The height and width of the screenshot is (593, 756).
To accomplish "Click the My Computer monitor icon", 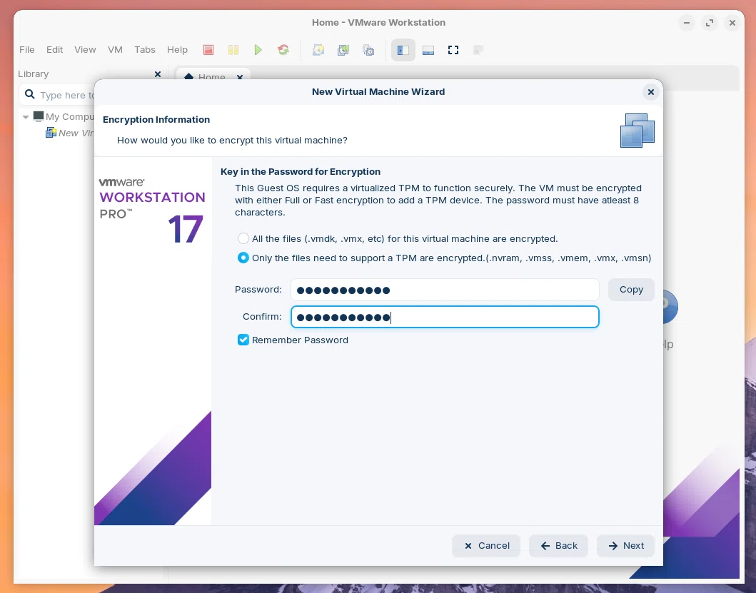I will [x=39, y=116].
